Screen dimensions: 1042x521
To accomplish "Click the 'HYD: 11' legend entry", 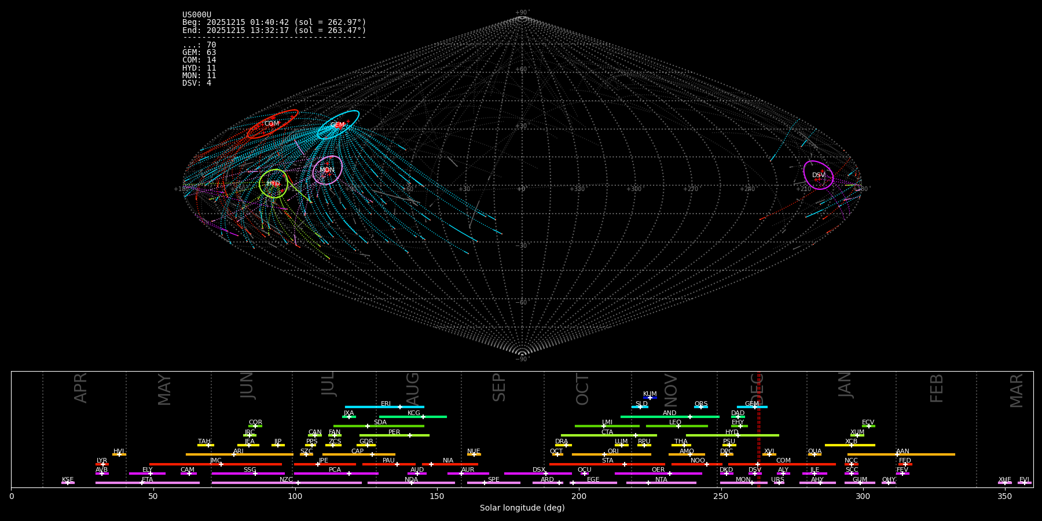I will click(x=199, y=68).
